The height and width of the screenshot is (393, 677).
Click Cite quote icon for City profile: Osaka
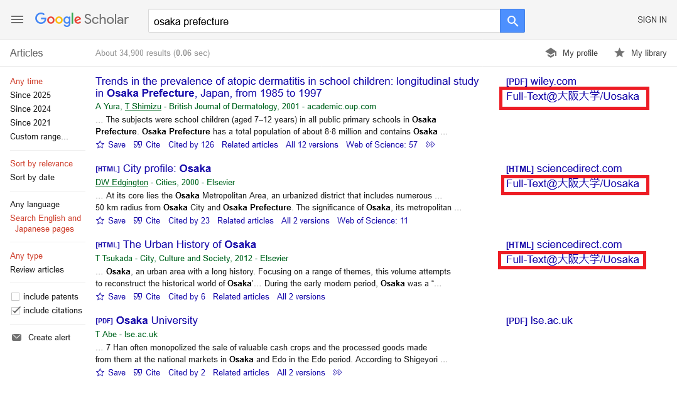point(138,220)
